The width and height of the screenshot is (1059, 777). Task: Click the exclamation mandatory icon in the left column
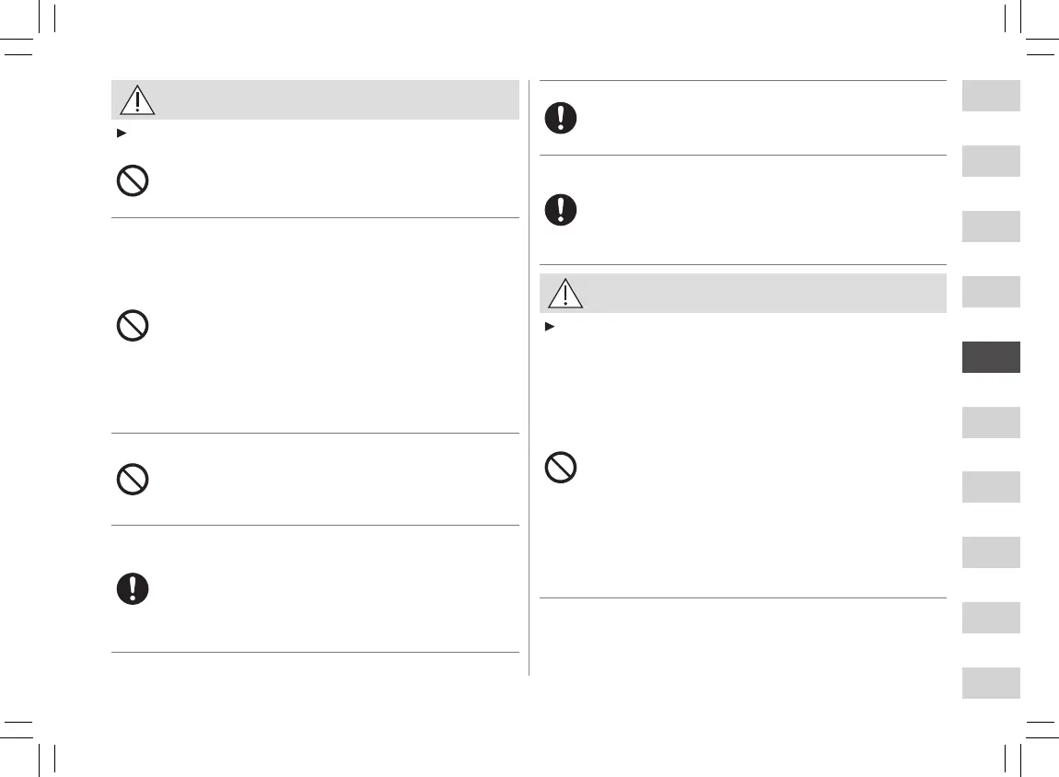tap(134, 589)
